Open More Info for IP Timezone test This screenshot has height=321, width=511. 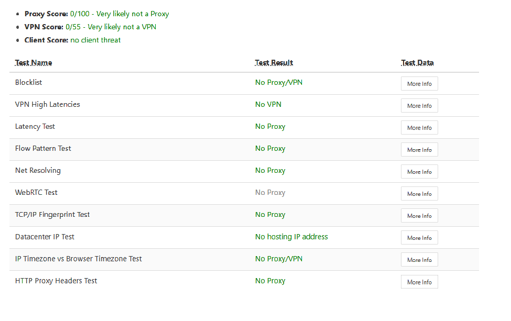[419, 260]
